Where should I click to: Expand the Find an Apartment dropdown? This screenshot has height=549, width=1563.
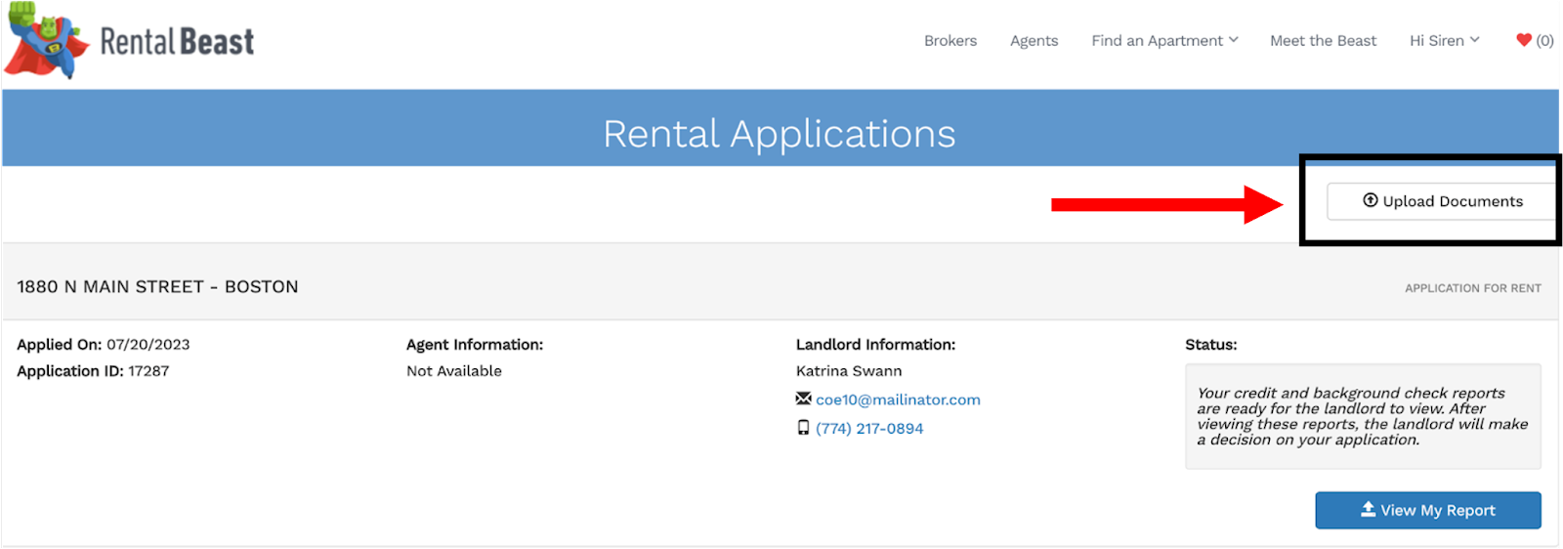1164,40
